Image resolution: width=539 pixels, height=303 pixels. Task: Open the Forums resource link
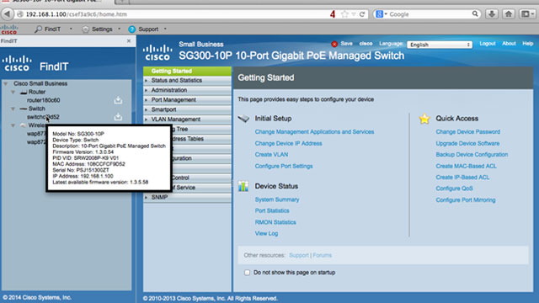pos(322,255)
